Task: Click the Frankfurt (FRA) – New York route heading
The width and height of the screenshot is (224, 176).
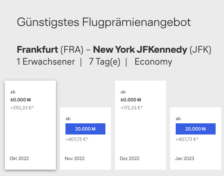Action: (114, 49)
